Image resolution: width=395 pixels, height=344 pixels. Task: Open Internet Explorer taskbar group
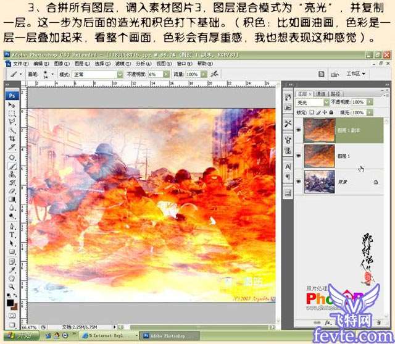(110, 336)
